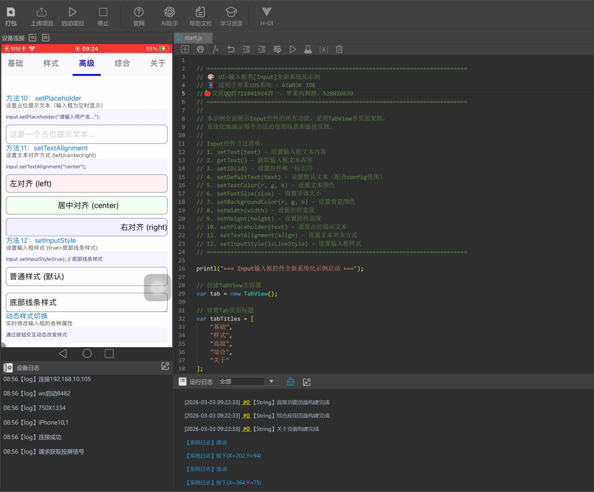594x492 pixels.
Task: Click the #0 link in first log line
Action: coord(246,402)
